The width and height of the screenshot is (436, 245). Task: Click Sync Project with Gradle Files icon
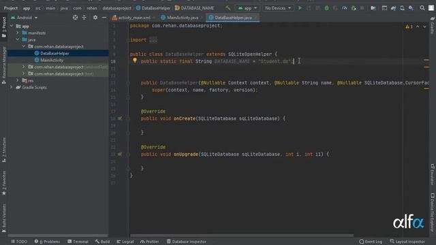point(393,8)
